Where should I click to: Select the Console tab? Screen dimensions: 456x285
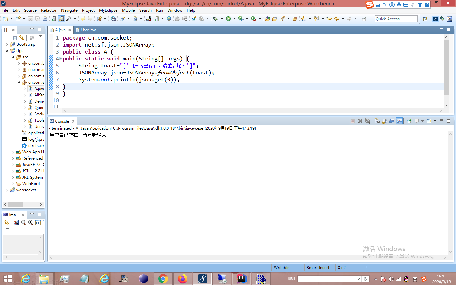tap(62, 121)
